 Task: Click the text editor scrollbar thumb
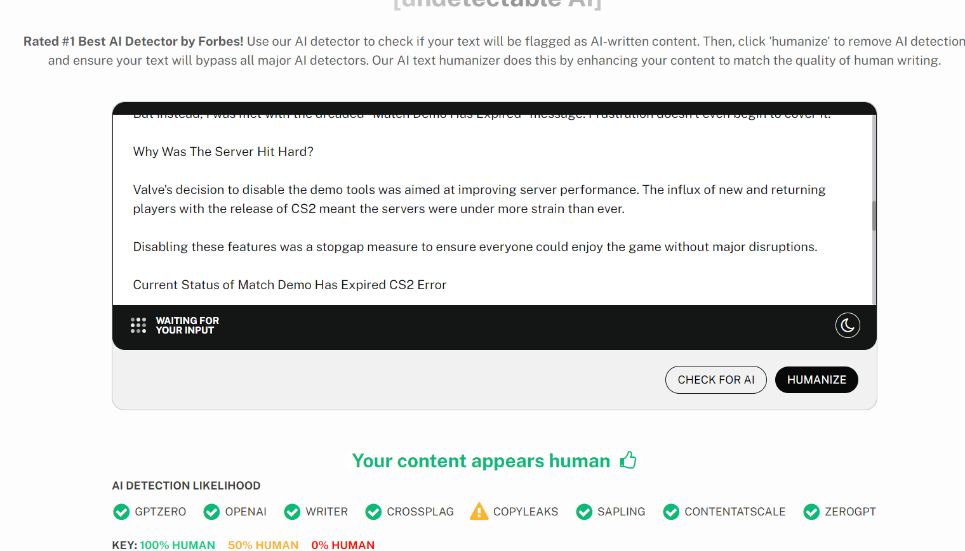(x=874, y=216)
